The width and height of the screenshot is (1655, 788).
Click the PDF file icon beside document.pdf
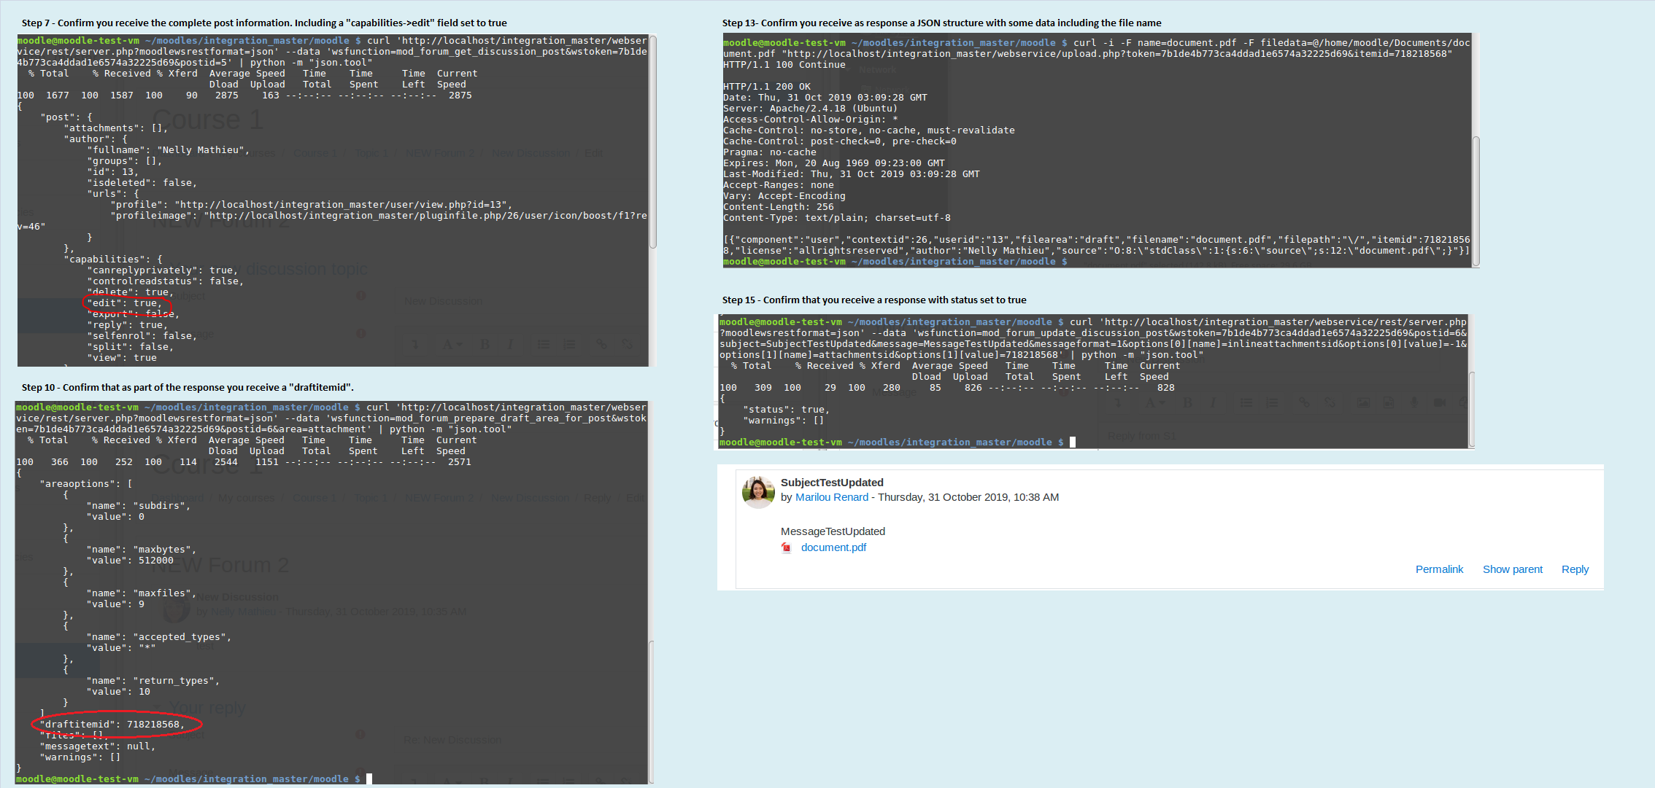click(787, 548)
